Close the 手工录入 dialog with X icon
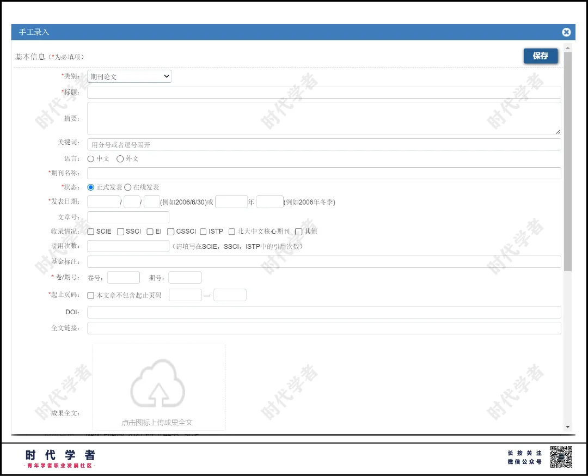The height and width of the screenshot is (476, 588). point(566,32)
